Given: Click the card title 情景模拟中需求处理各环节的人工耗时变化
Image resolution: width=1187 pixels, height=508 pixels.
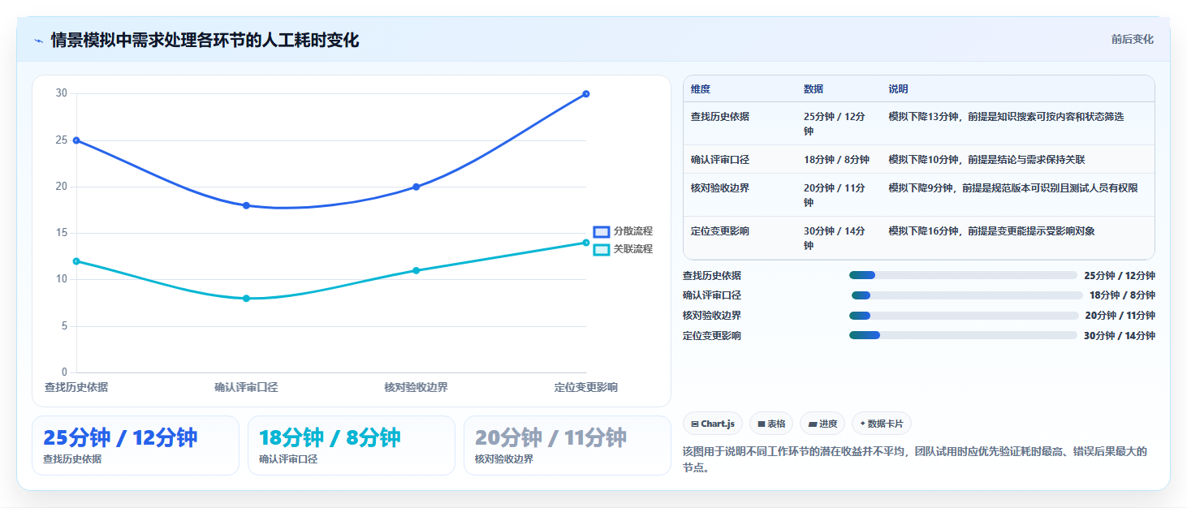Looking at the screenshot, I should click(x=205, y=41).
